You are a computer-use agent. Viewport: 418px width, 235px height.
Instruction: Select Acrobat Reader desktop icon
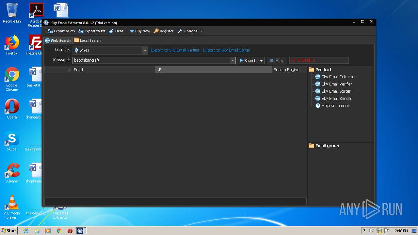click(x=36, y=15)
